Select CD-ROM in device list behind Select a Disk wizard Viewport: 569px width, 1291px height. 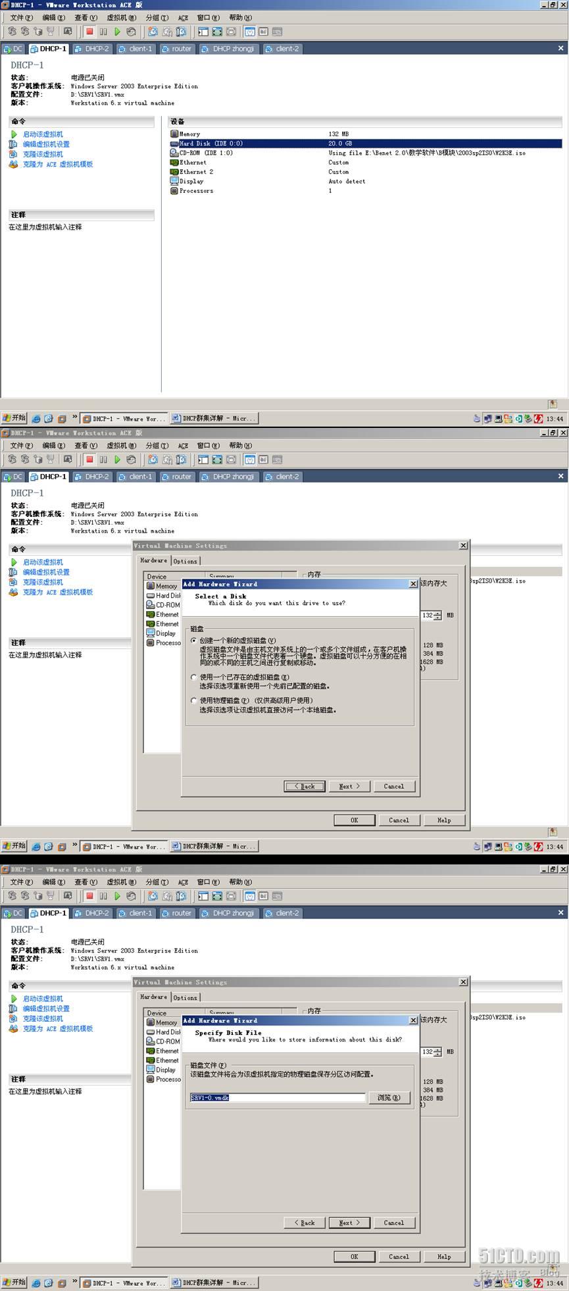point(163,605)
